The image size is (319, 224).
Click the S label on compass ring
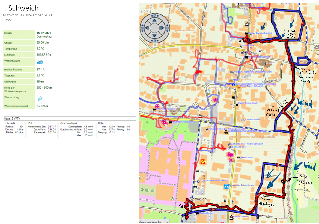[x=154, y=41]
